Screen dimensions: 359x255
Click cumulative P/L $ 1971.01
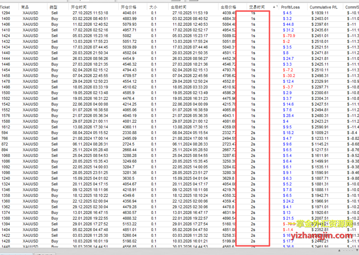point(320,207)
